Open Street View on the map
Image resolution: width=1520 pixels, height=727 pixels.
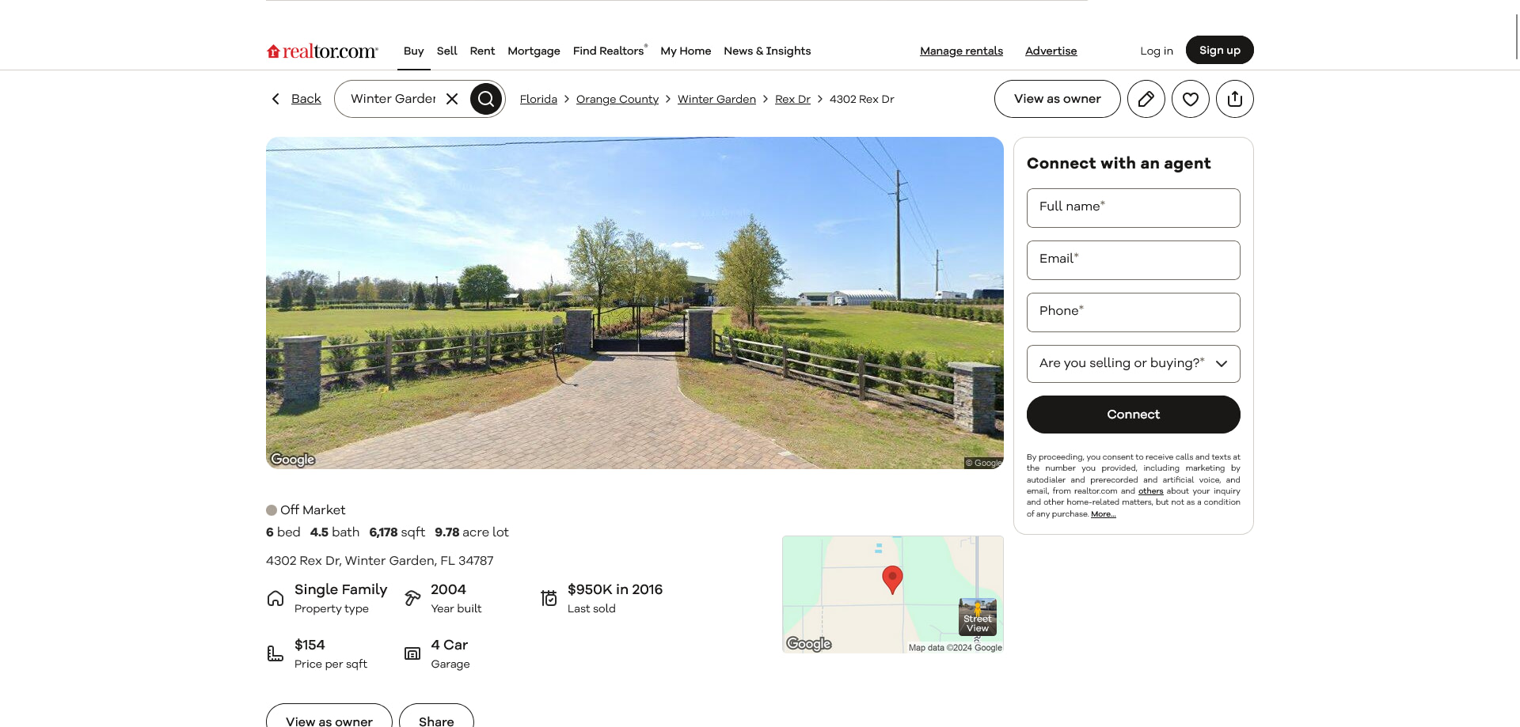978,617
